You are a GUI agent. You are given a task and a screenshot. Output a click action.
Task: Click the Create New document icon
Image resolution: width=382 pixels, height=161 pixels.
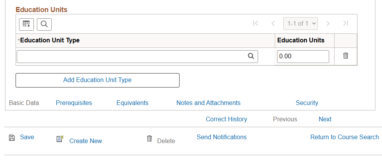pos(60,139)
